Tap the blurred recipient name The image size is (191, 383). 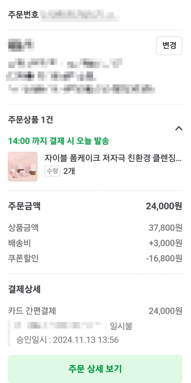pyautogui.click(x=21, y=45)
